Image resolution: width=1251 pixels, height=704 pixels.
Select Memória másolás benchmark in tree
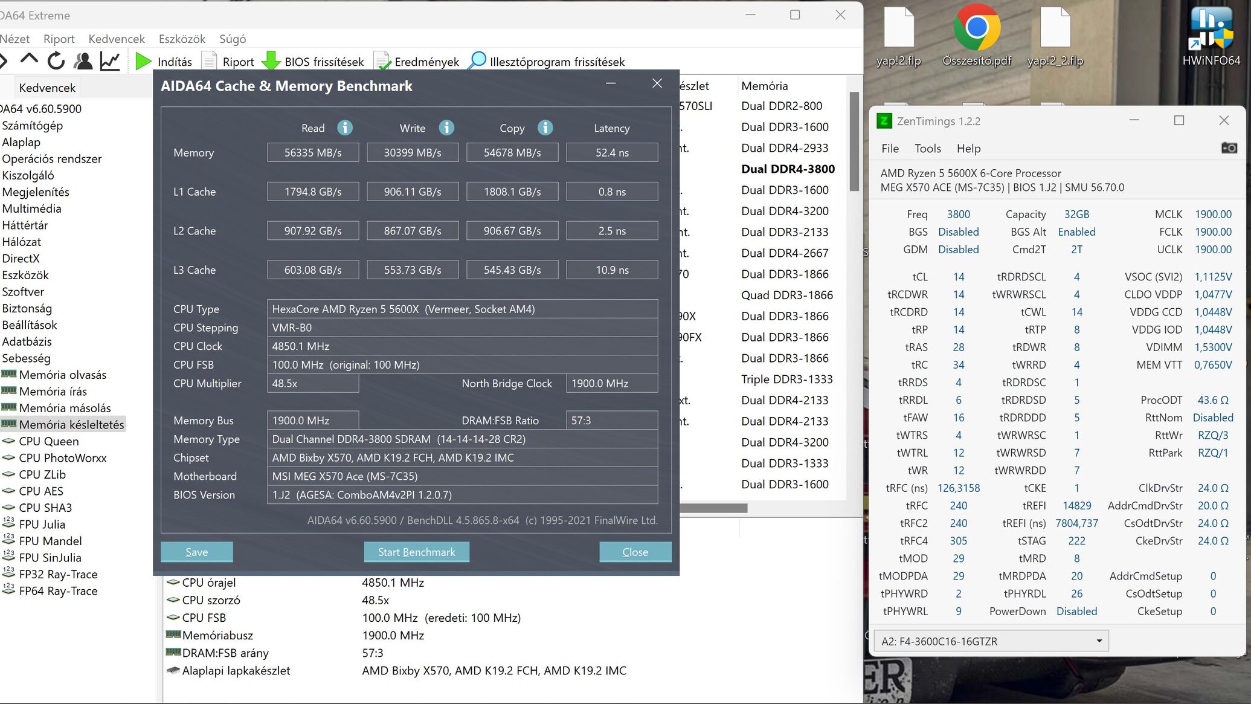(x=65, y=408)
